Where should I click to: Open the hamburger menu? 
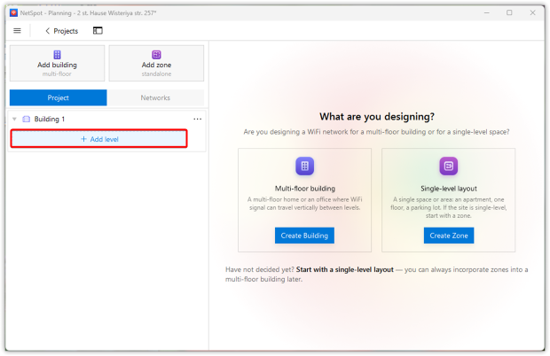coord(17,31)
